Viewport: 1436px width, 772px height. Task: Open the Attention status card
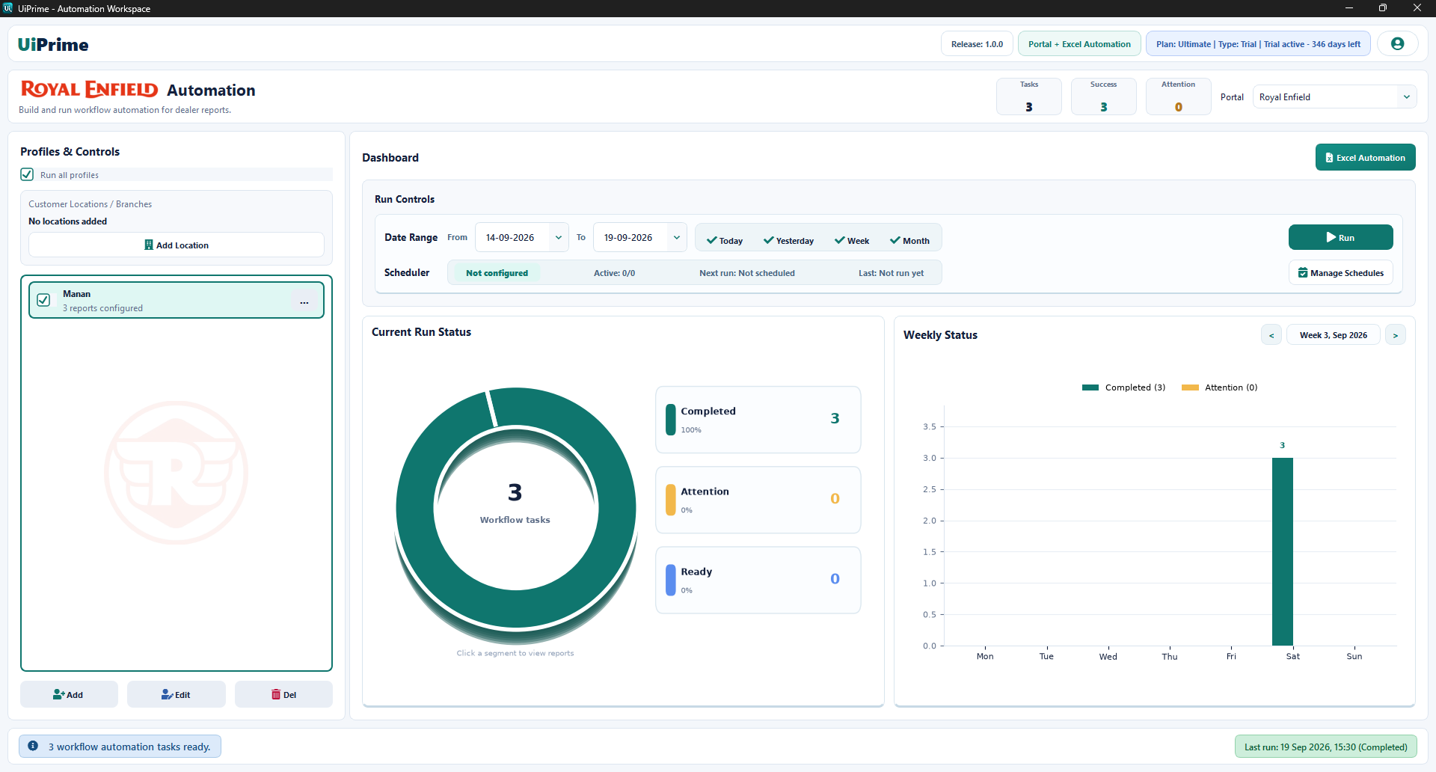coord(758,500)
